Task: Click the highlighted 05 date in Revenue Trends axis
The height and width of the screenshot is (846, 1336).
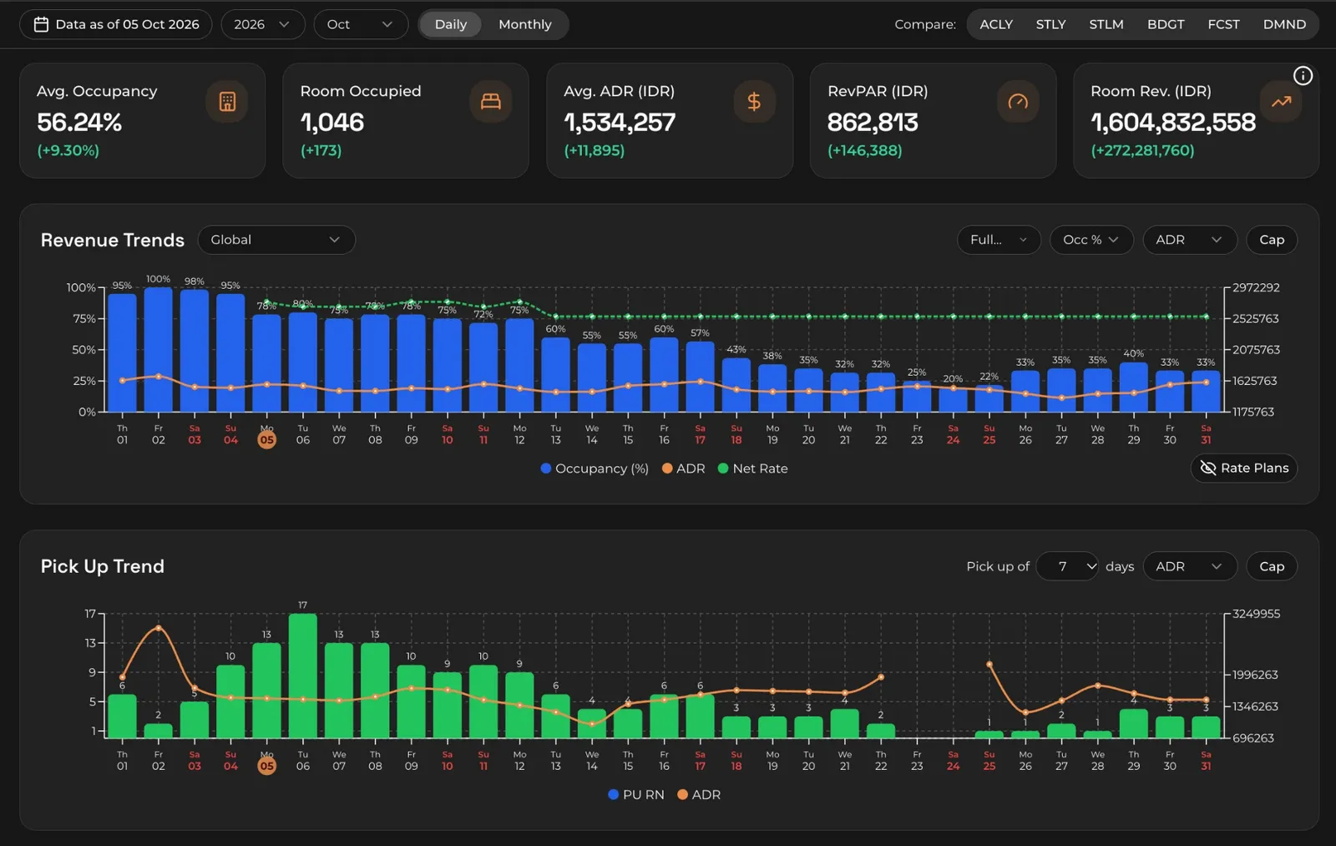Action: [266, 439]
